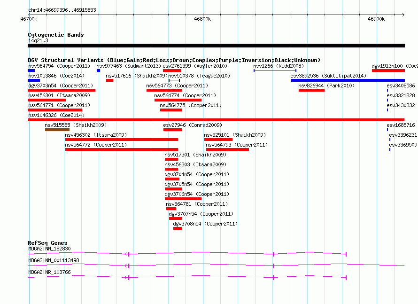The image size is (418, 304).
Task: Select nsv564774 (Cooper2011) label
Action: pyautogui.click(x=185, y=95)
